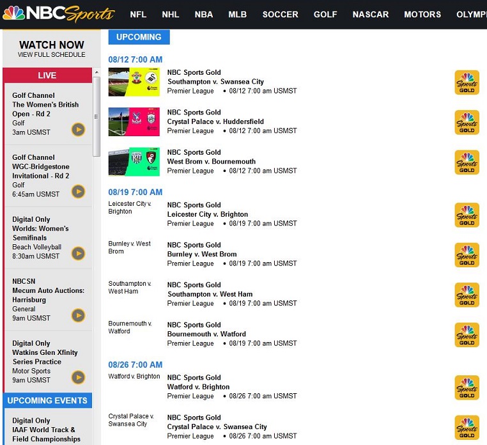Open the NFL menu
This screenshot has width=487, height=445.
click(x=138, y=14)
